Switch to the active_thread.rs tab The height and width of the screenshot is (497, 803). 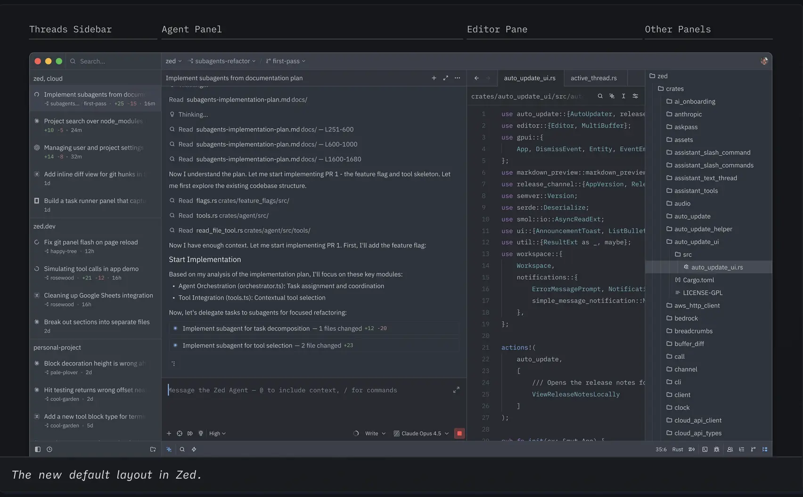pyautogui.click(x=593, y=78)
